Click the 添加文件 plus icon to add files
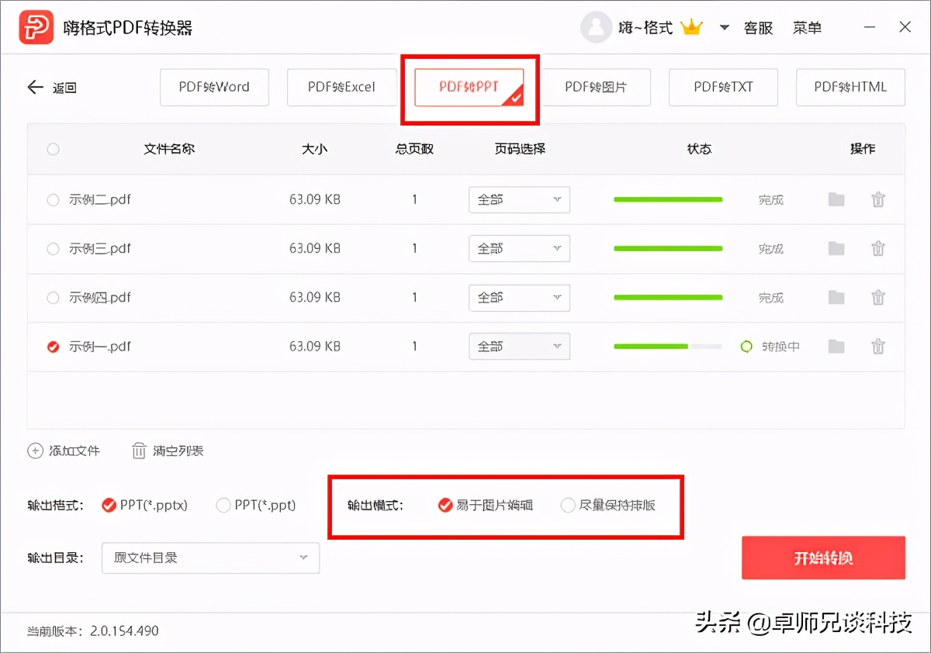 coord(34,451)
